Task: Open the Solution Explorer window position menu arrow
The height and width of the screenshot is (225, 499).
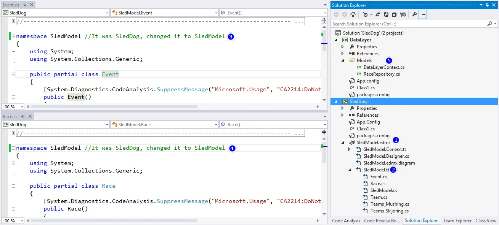Action: click(481, 5)
